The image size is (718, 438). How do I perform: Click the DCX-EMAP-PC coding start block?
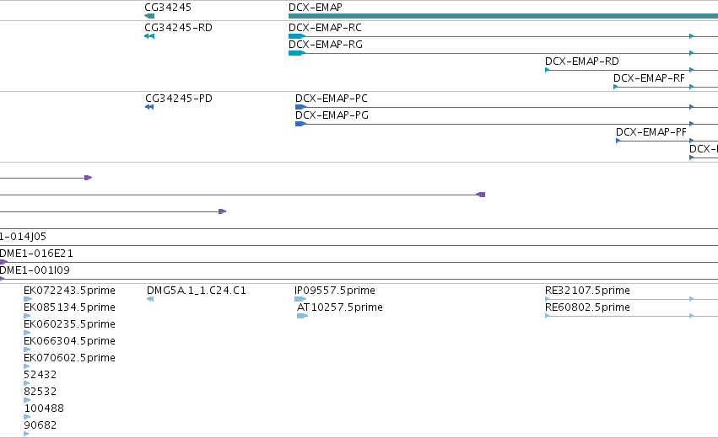(300, 107)
